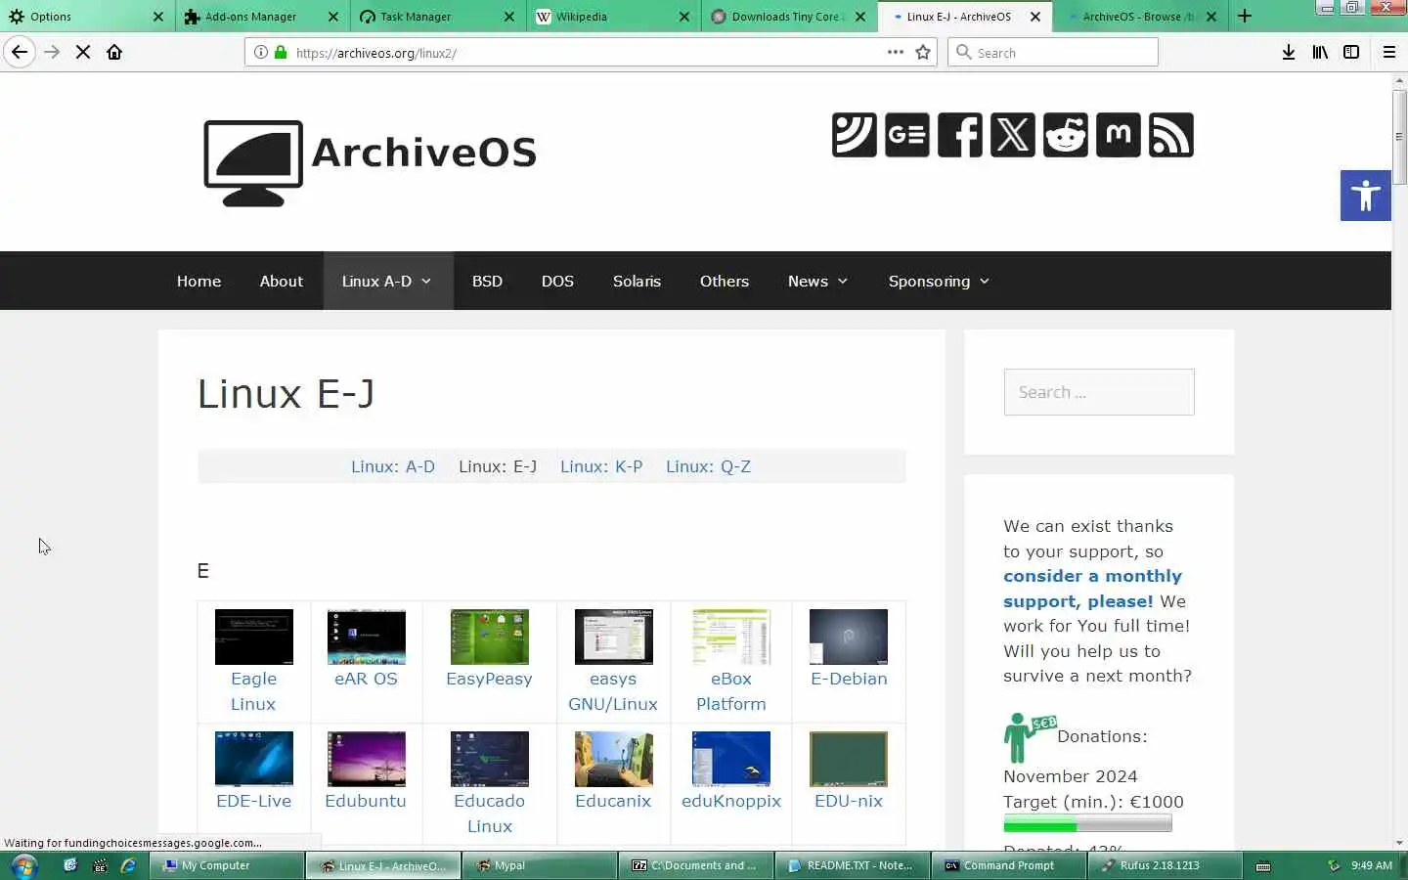Click the browser toolbar Search box

1053,52
